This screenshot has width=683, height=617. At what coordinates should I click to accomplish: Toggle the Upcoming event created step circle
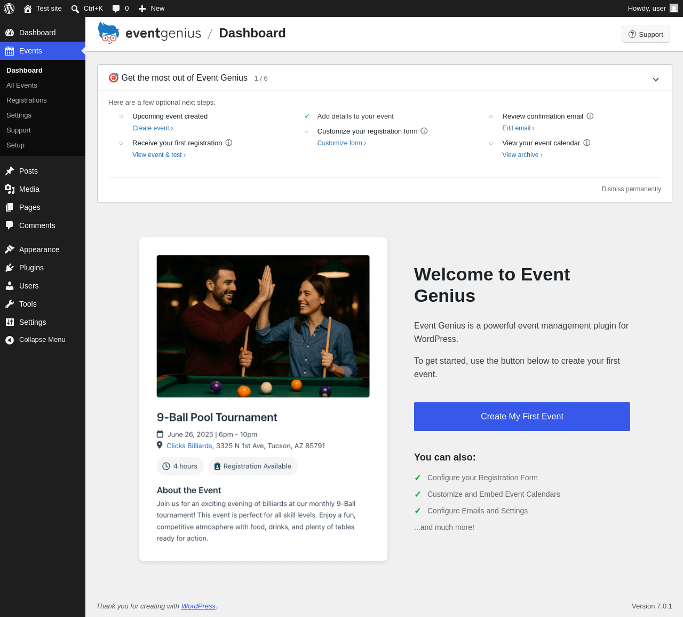coord(121,116)
